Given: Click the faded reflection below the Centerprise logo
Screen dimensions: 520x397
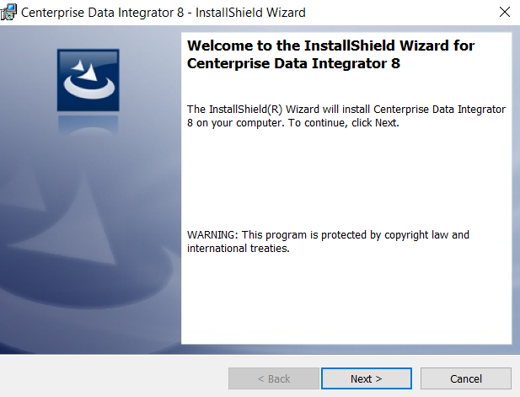Looking at the screenshot, I should (88, 126).
